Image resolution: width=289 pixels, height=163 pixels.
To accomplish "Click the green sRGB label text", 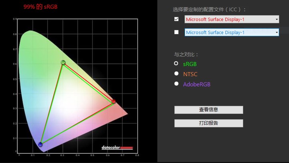I will [190, 64].
